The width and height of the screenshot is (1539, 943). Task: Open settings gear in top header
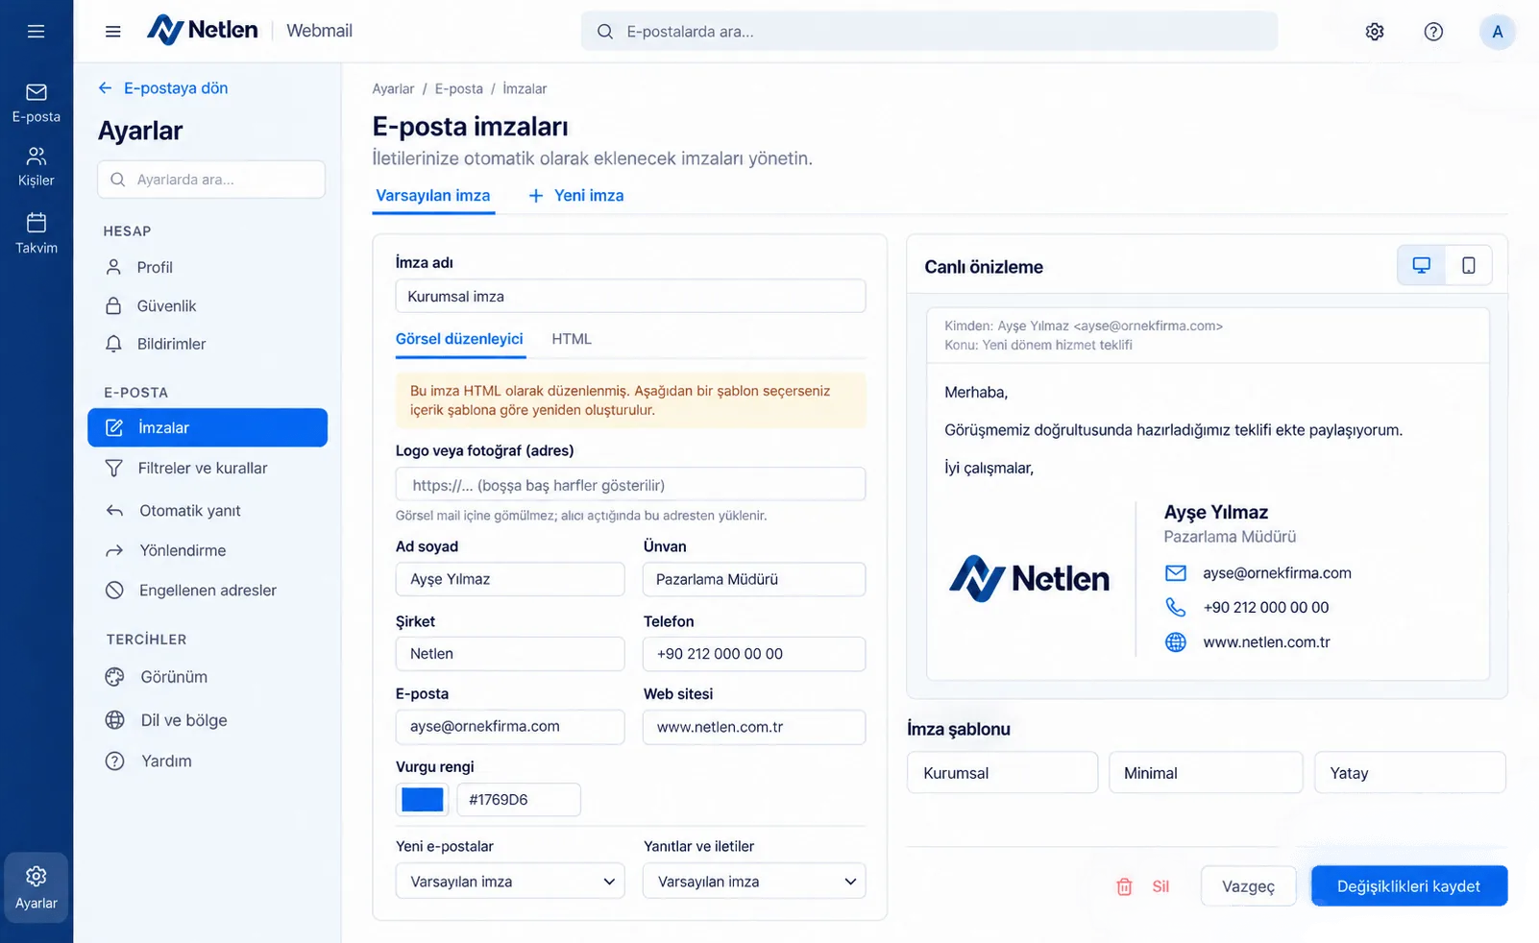tap(1375, 32)
